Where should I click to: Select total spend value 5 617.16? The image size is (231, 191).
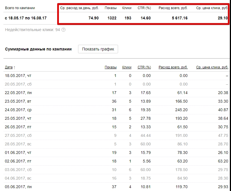(180, 18)
